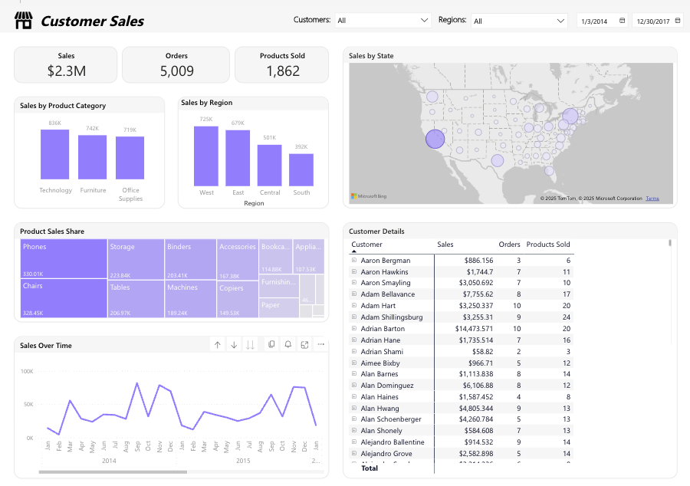Sort the table by the Sales column
This screenshot has height=486, width=690.
pyautogui.click(x=445, y=244)
